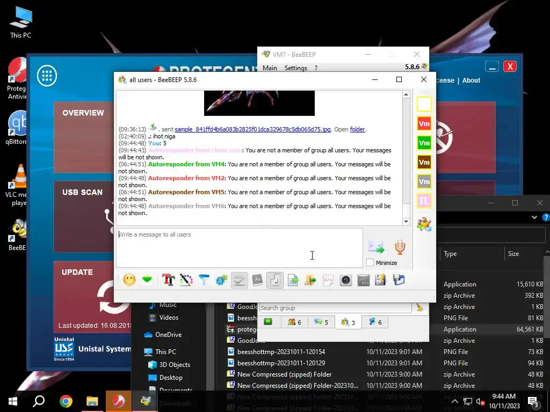Switch to the chats tab showing 5

(321, 322)
